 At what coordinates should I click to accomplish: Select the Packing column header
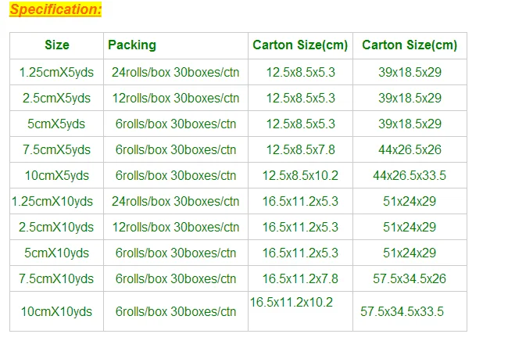point(132,45)
